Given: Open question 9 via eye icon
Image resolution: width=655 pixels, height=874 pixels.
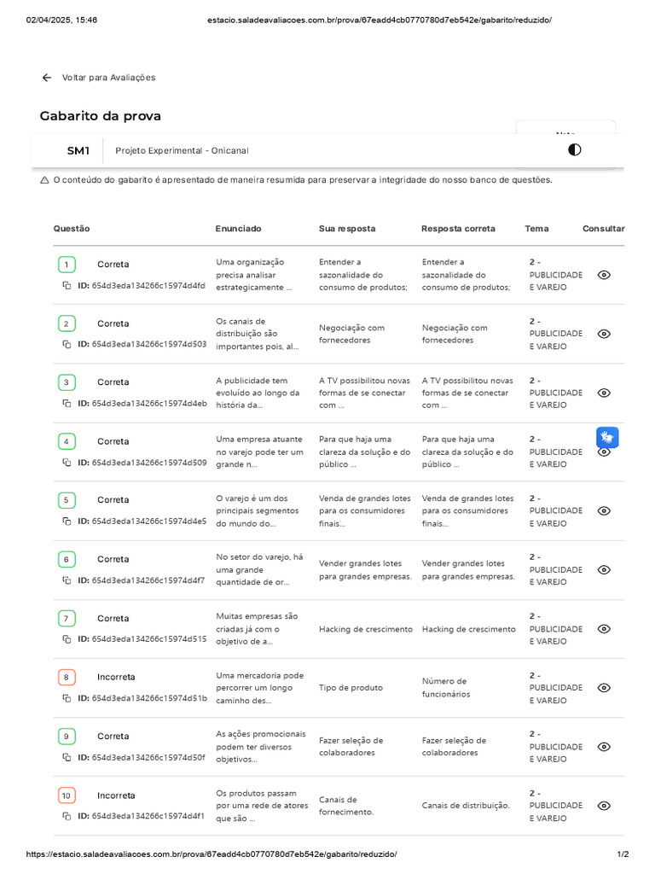Looking at the screenshot, I should coord(604,747).
